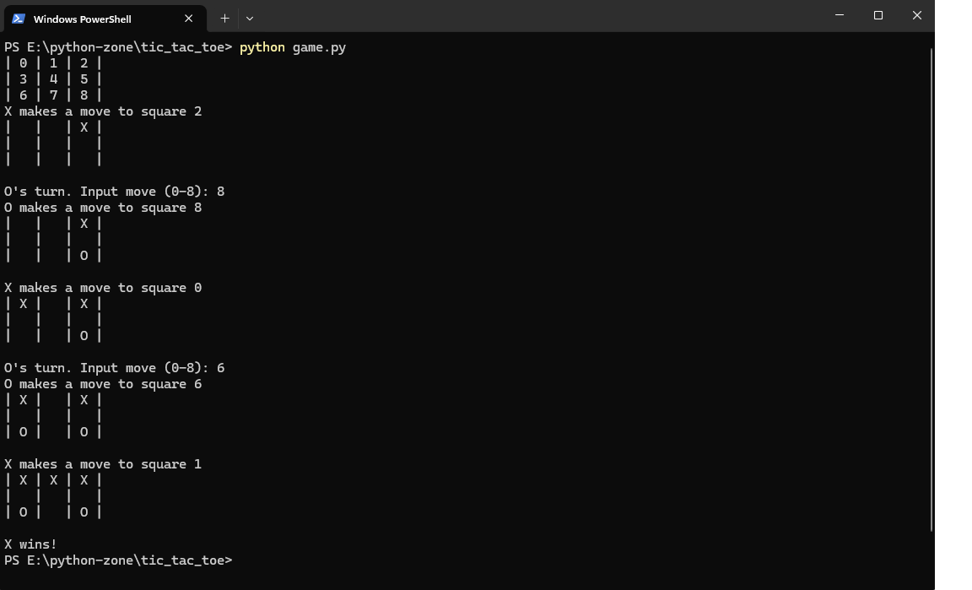Screen dimensions: 972x590
Task: Click "O's turn. Input move (0-8): 8" line
Action: tap(114, 192)
